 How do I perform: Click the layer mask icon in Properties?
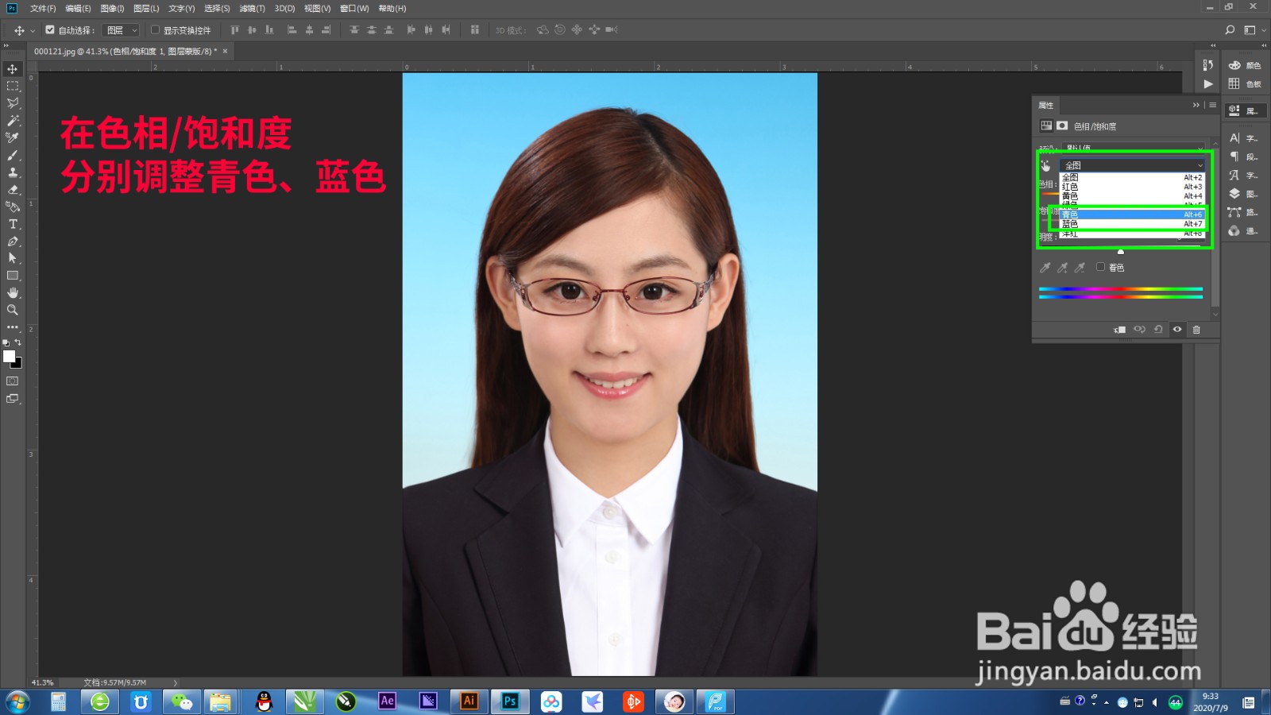point(1062,126)
